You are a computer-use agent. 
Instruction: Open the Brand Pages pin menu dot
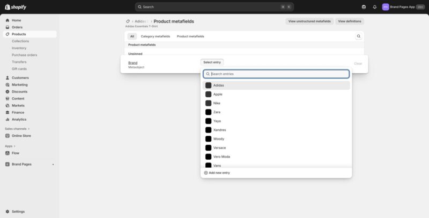(53, 165)
